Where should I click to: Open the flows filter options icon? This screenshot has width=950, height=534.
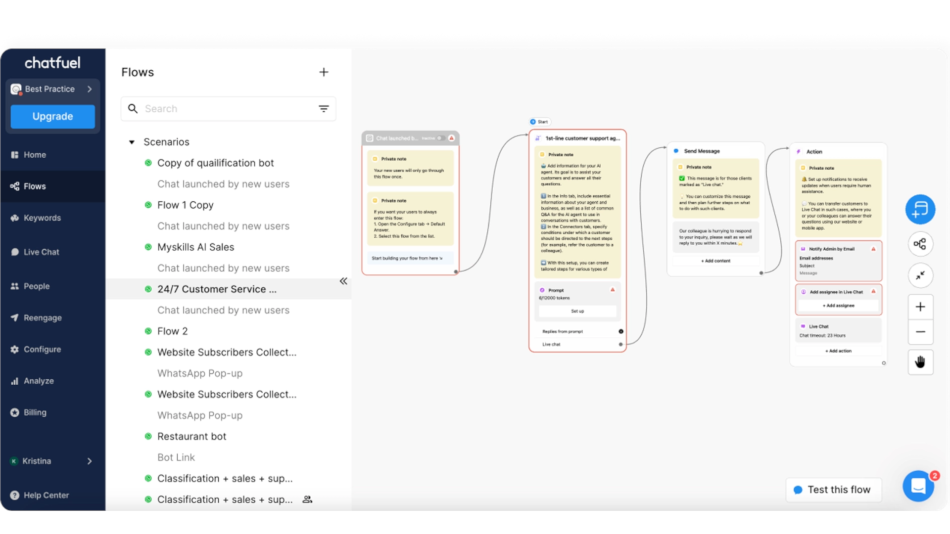point(324,109)
